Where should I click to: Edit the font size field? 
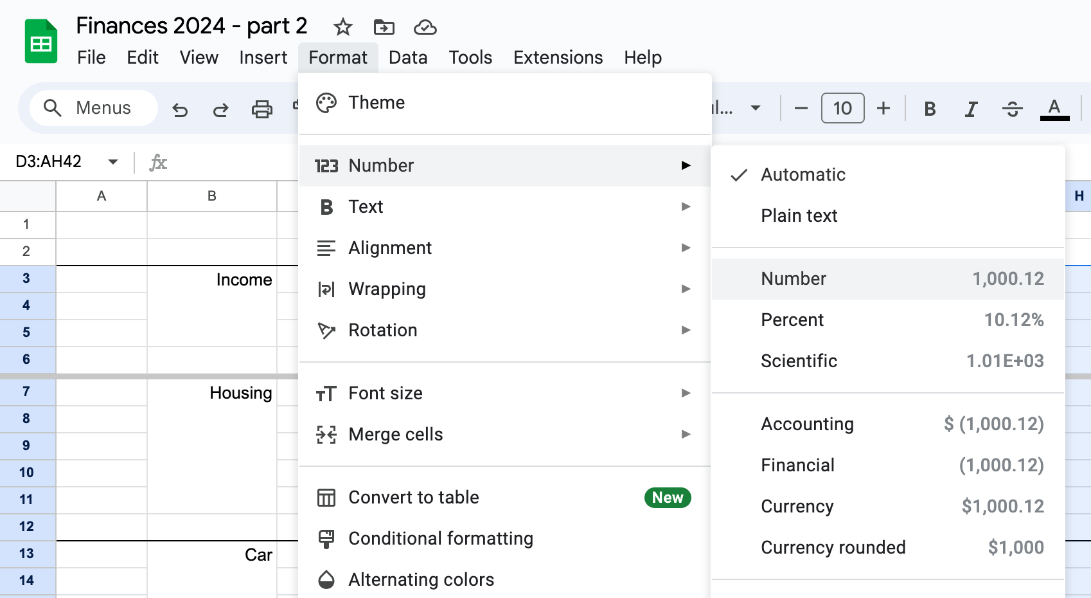[x=842, y=108]
